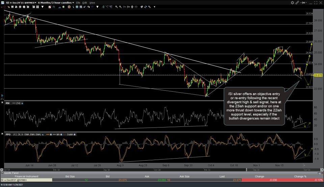The height and width of the screenshot is (187, 324).
Task: Click the pin icon in title bar
Action: (303, 2)
